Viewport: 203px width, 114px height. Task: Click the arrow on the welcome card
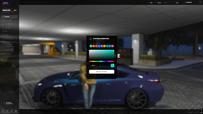[x=125, y=56]
